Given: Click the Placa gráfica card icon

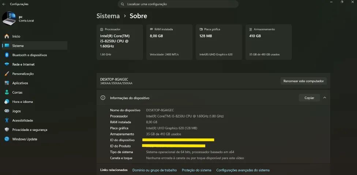Looking at the screenshot, I should [201, 29].
